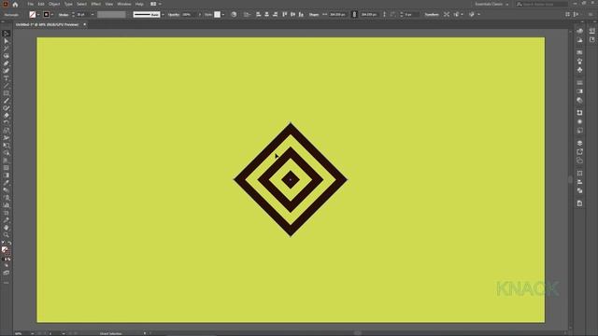Click the shape width input field
The width and height of the screenshot is (598, 336).
(338, 15)
